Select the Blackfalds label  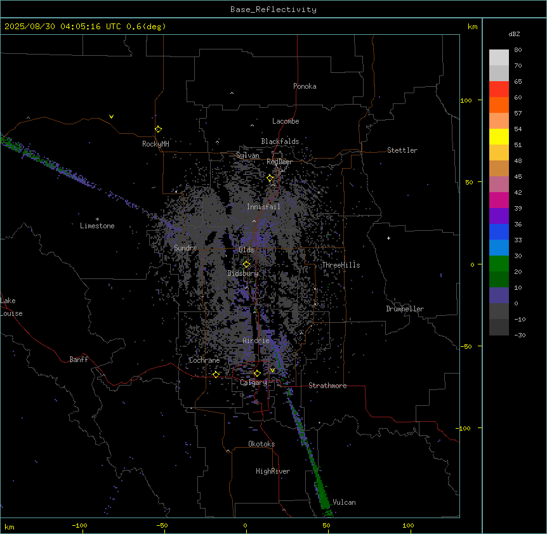coord(280,141)
